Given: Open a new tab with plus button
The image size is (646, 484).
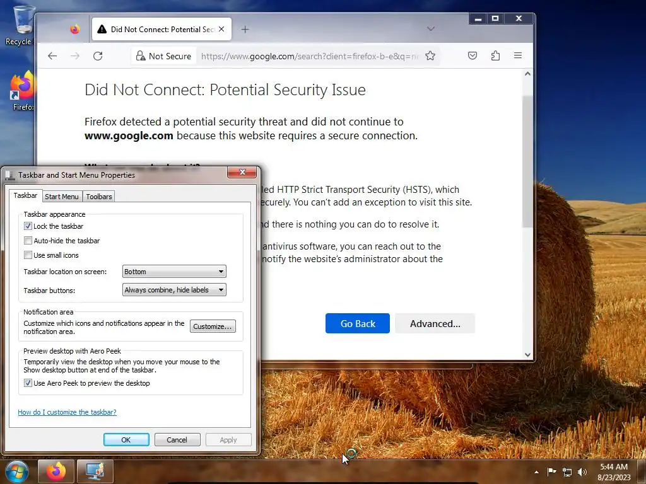Looking at the screenshot, I should pos(245,29).
